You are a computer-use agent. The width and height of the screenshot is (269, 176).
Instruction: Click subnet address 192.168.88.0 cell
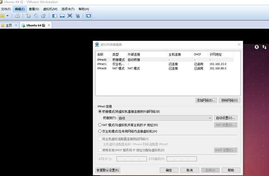(x=218, y=68)
